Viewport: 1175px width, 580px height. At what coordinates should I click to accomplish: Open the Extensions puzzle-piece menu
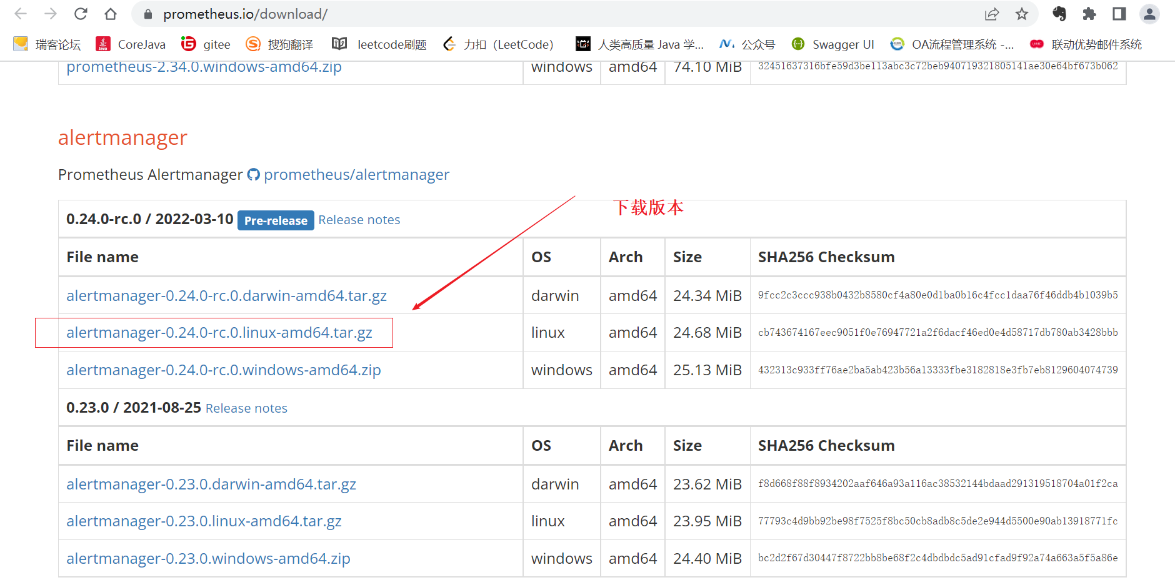coord(1088,14)
